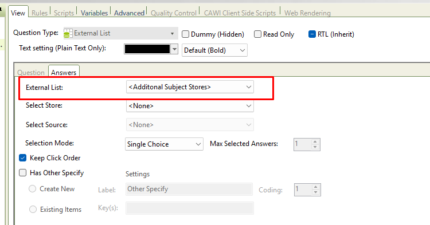Change Selection Mode from Single Choice

[164, 144]
